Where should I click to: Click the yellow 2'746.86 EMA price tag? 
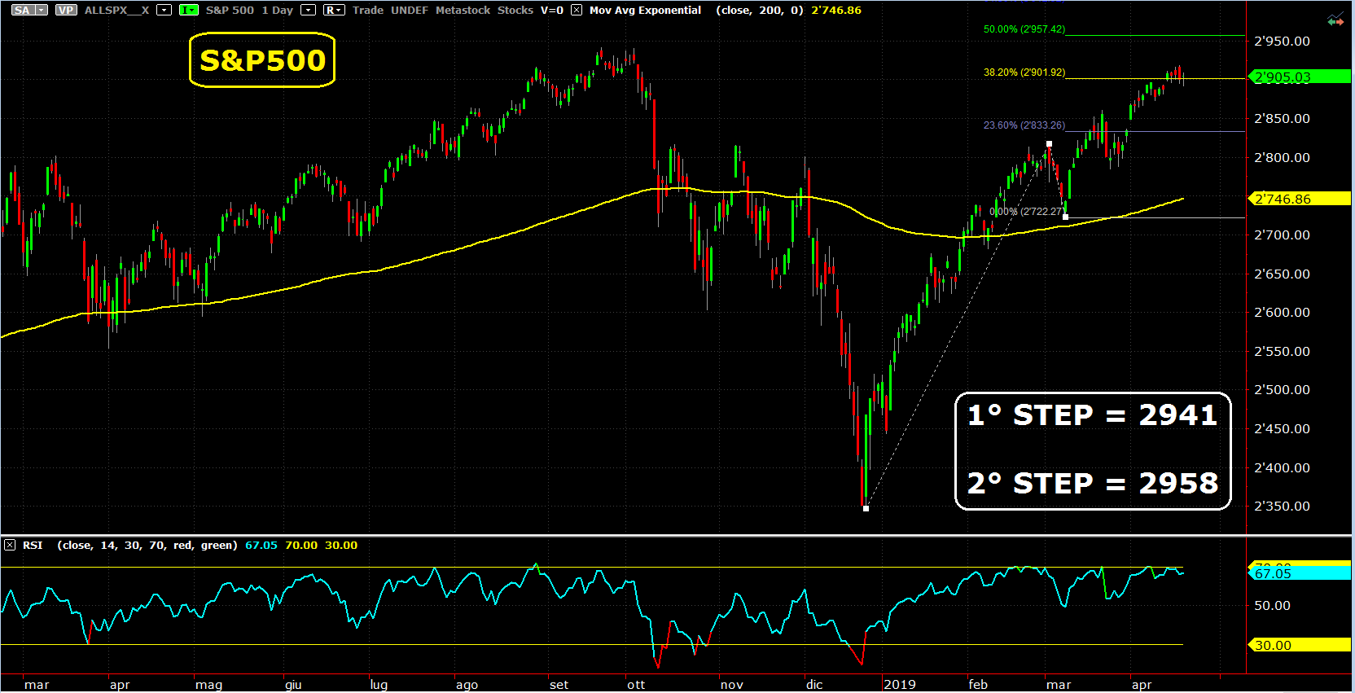click(1300, 199)
